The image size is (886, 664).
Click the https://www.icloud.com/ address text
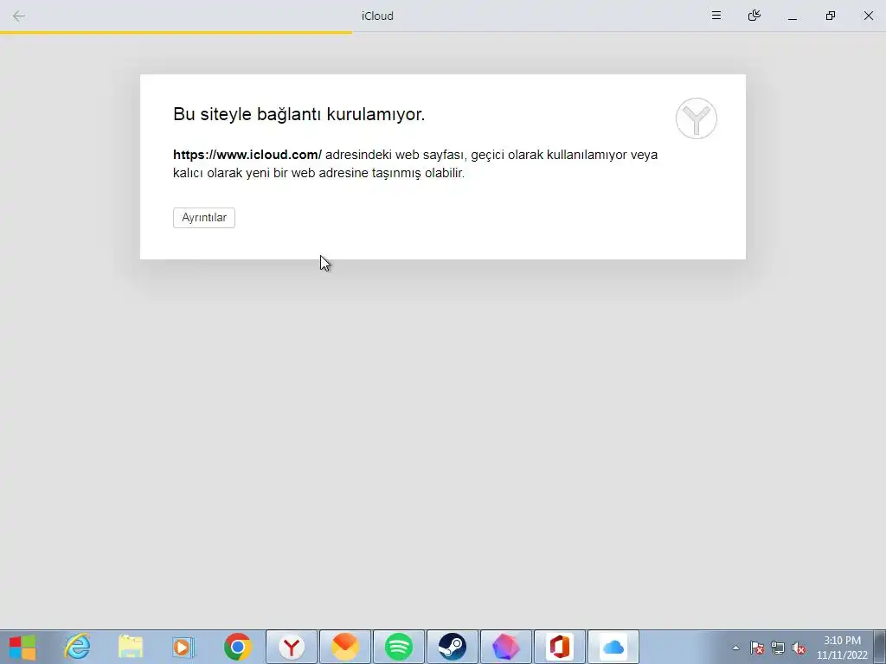pos(247,155)
